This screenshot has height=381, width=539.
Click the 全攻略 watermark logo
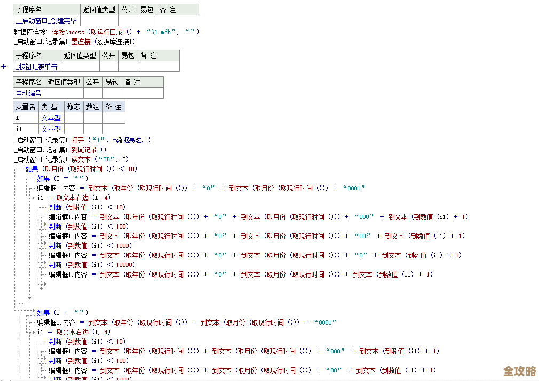519,370
